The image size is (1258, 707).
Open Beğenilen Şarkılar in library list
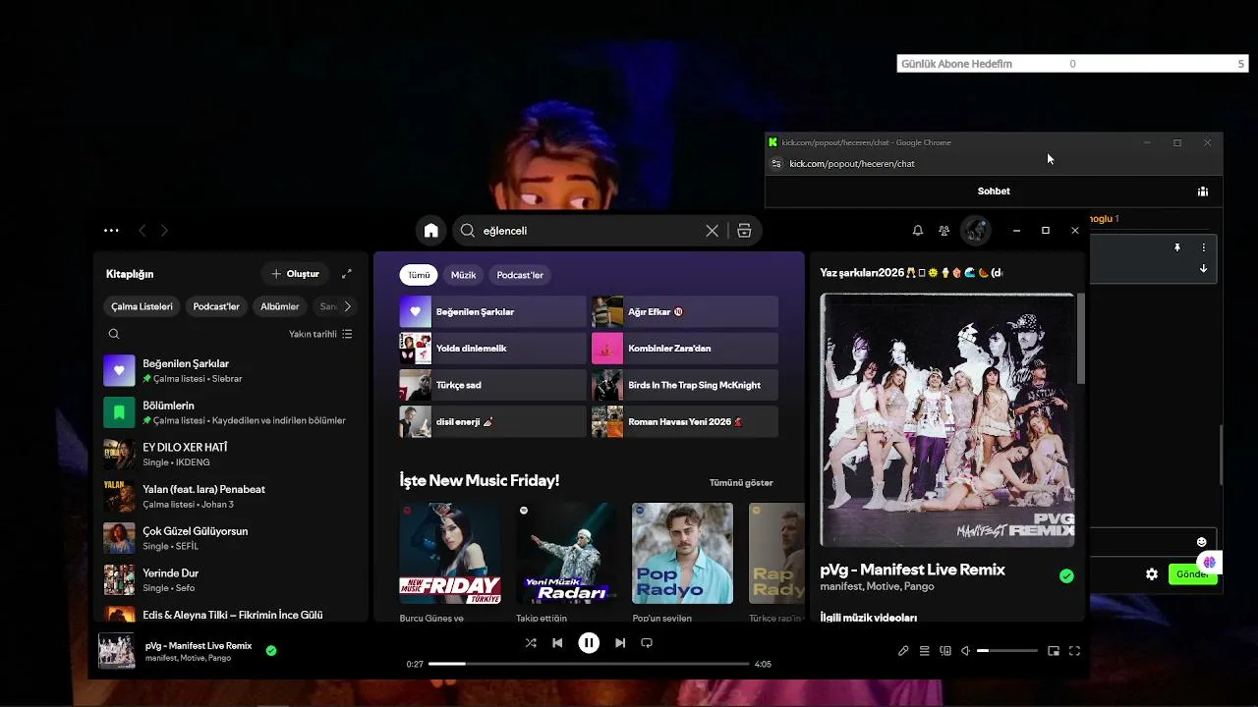point(231,370)
